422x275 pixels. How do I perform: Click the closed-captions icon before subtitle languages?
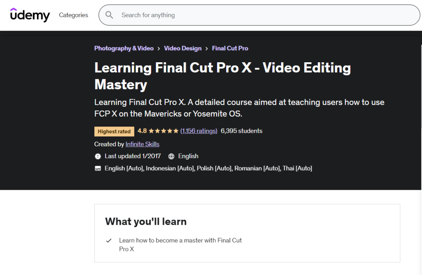(98, 168)
